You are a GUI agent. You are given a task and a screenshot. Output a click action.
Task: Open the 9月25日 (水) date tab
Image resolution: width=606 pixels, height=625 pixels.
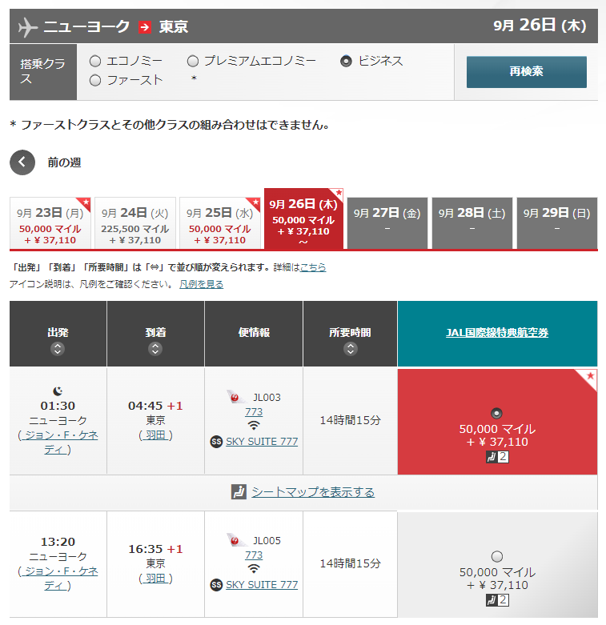click(x=220, y=223)
